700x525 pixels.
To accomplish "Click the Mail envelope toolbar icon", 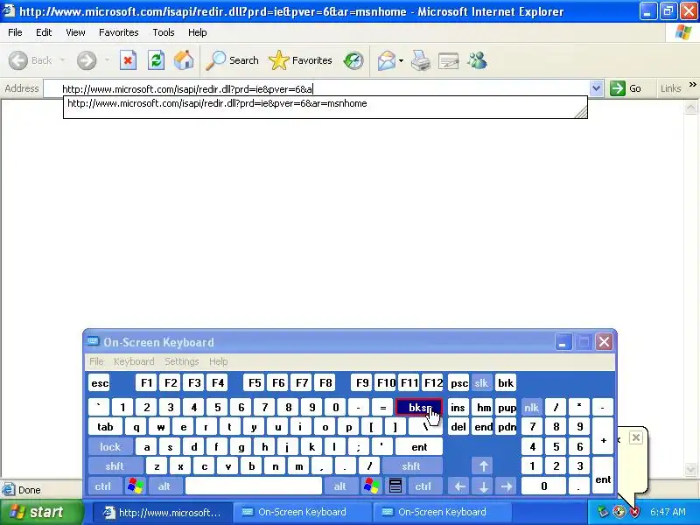I will point(387,60).
